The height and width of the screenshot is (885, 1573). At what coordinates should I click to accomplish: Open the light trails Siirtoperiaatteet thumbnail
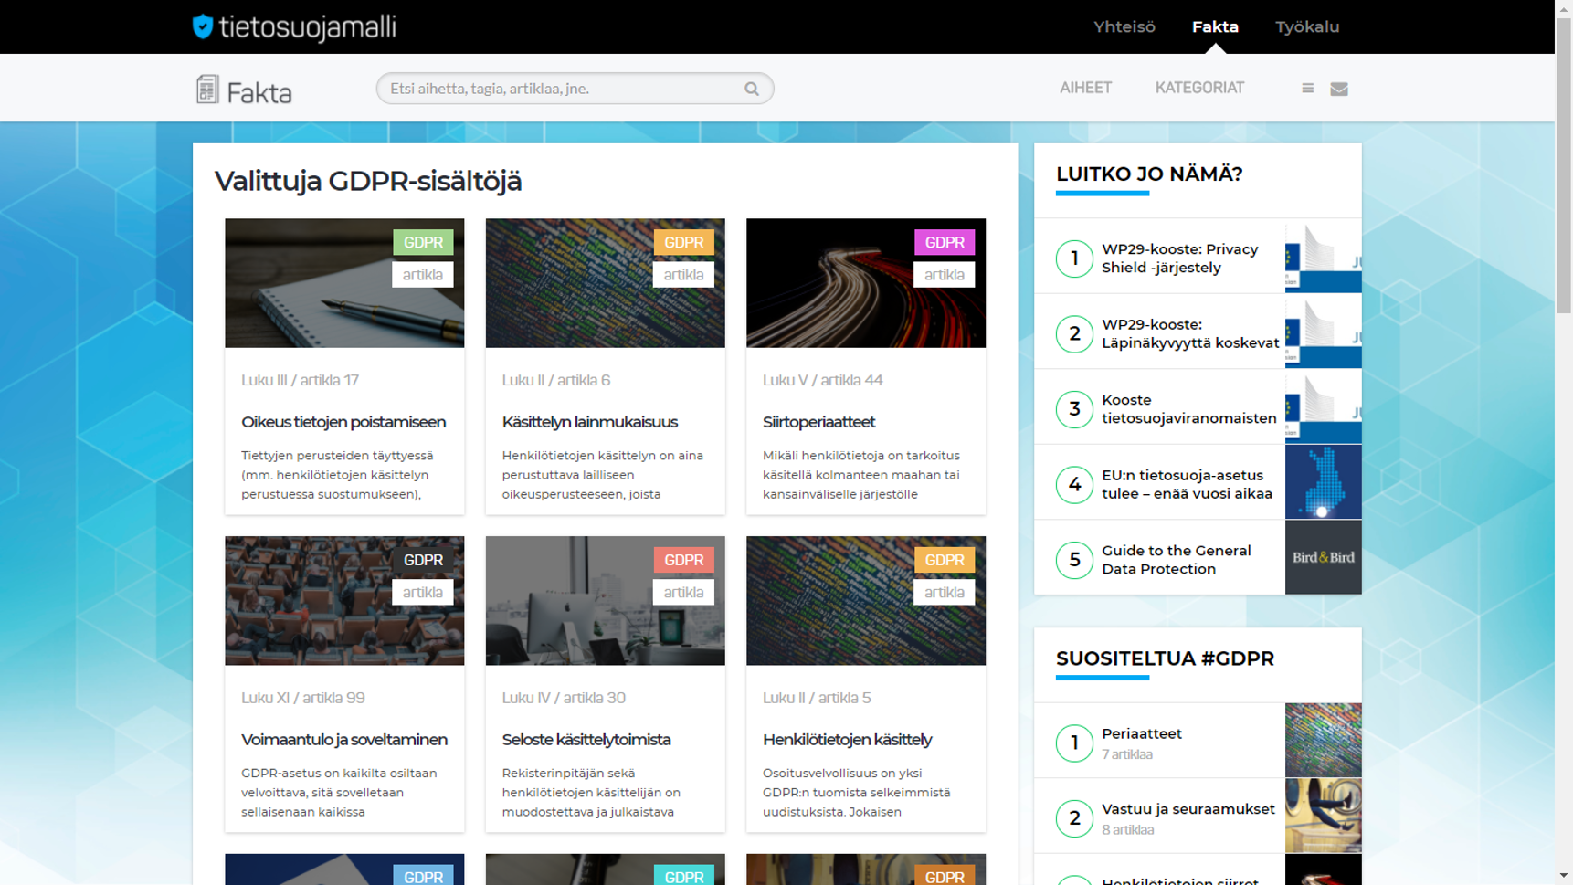[x=866, y=283]
